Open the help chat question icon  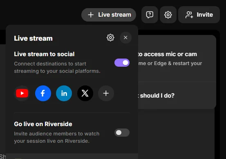(x=150, y=15)
